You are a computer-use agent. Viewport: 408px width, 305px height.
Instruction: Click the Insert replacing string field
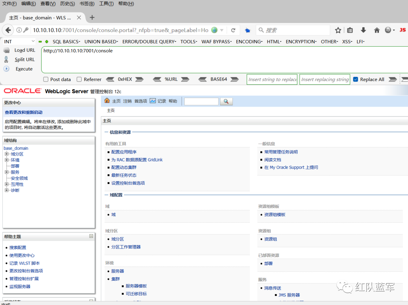[x=325, y=80]
